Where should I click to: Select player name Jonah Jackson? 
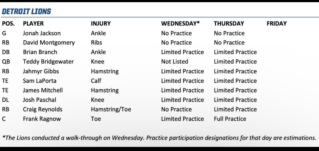[x=42, y=33]
